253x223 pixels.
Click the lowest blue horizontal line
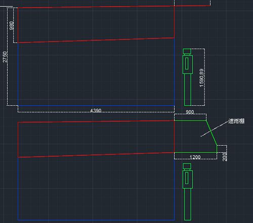pyautogui.click(x=96, y=220)
